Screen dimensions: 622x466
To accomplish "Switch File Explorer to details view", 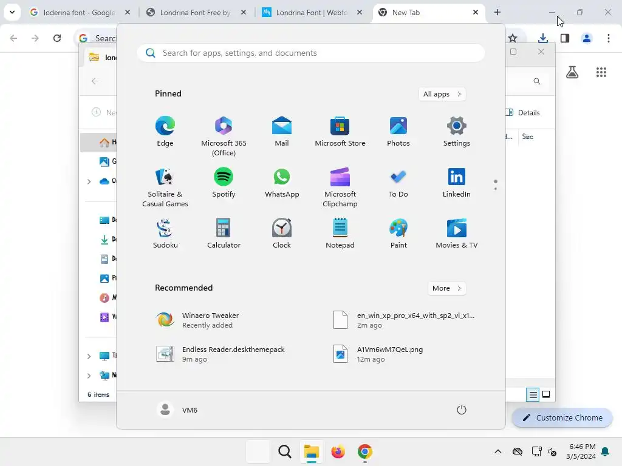I will coord(533,394).
